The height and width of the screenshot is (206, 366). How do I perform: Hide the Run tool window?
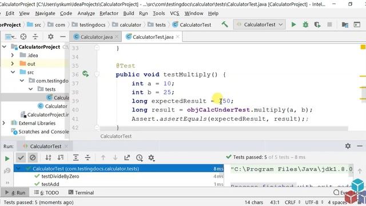(x=360, y=146)
